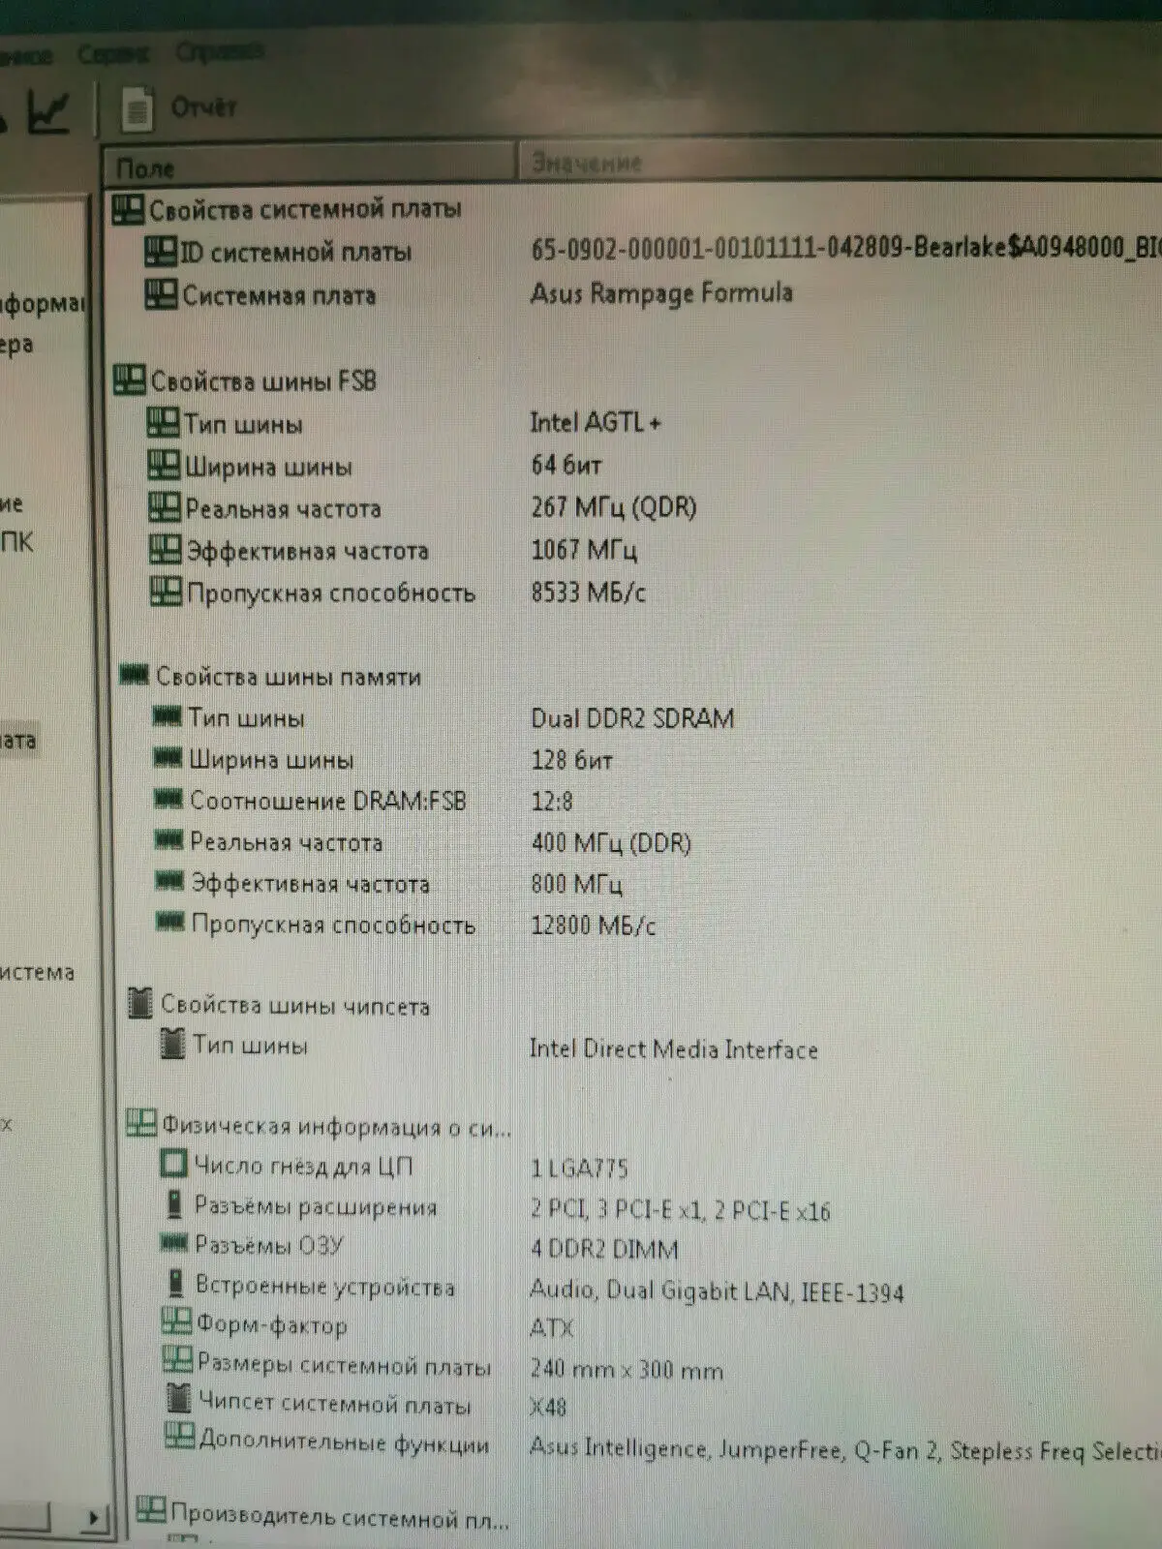Open the graph chart toolbar icon
Viewport: 1162px width, 1549px height.
(48, 111)
